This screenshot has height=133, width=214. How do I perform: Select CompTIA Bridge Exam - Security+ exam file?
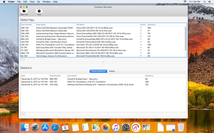click(x=102, y=39)
